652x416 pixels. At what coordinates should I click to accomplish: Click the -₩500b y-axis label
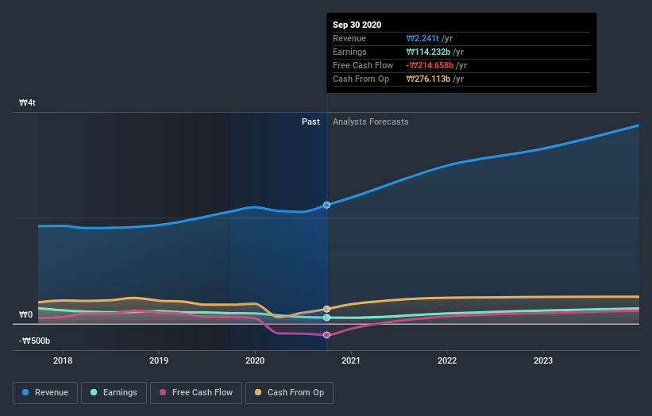click(x=34, y=341)
